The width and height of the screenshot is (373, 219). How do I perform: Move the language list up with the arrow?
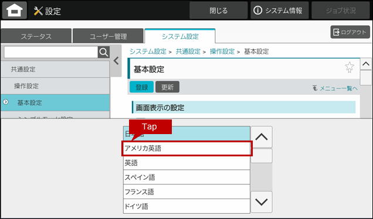[x=262, y=137]
